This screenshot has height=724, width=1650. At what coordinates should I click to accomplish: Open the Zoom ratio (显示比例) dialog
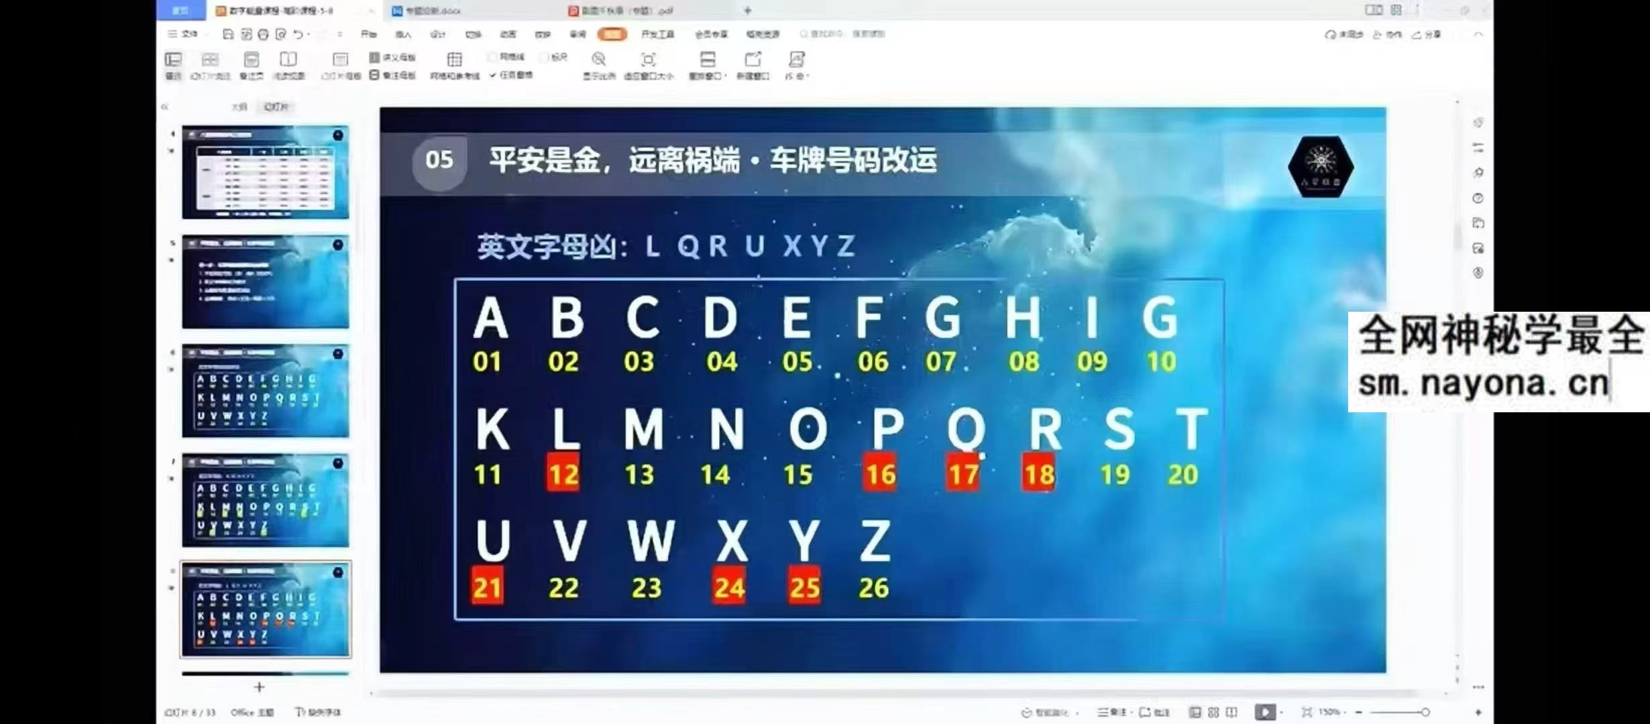coord(599,65)
